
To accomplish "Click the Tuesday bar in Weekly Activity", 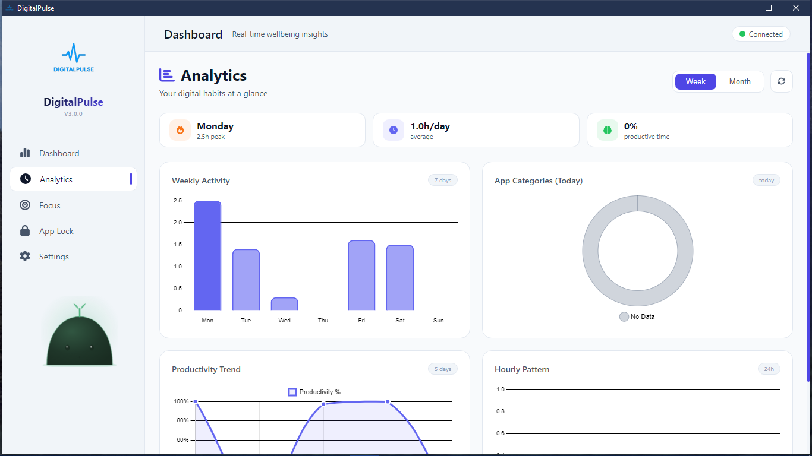I will 246,280.
